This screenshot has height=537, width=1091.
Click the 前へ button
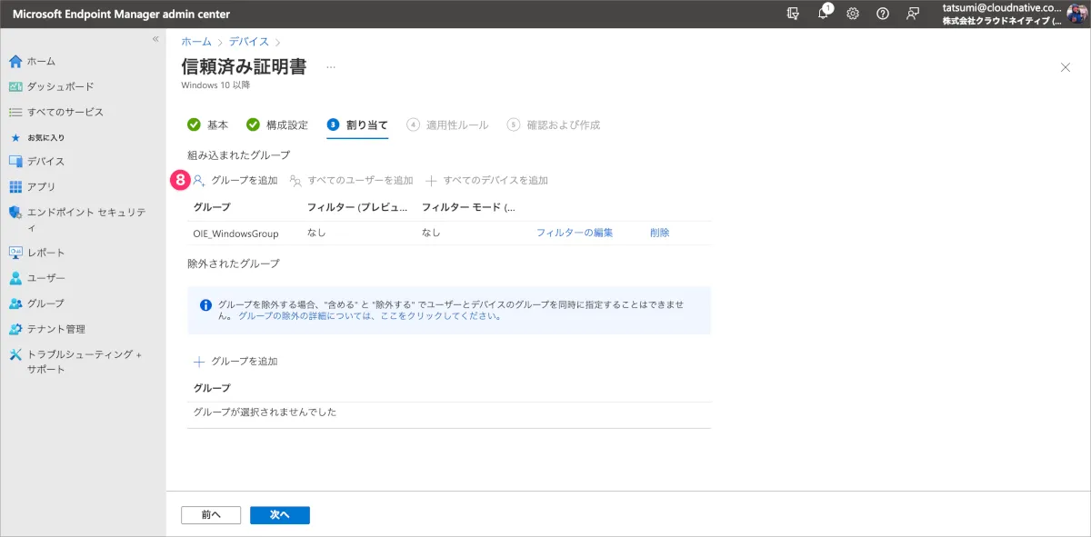pos(211,515)
